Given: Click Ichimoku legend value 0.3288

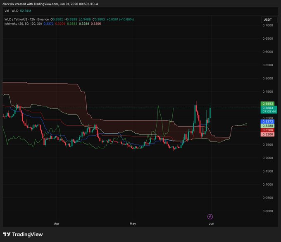Looking at the screenshot, I should tap(84, 24).
